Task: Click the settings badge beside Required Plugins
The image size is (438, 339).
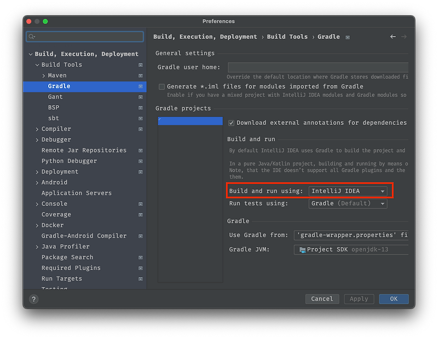Action: (x=141, y=268)
